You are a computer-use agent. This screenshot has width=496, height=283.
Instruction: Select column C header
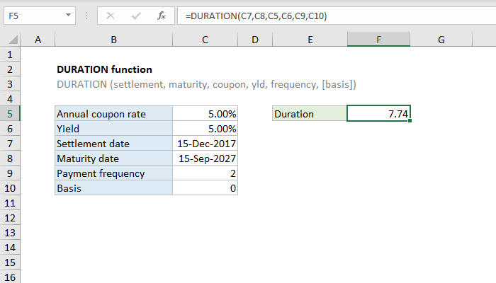coord(205,40)
